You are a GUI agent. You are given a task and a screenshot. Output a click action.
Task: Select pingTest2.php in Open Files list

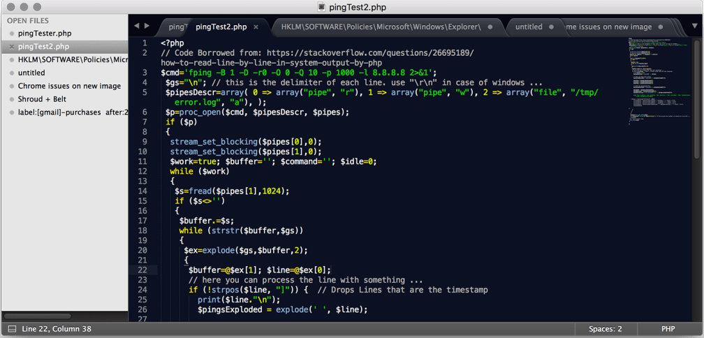[x=43, y=47]
